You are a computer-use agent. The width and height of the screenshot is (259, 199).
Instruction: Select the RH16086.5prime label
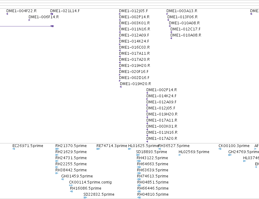click(x=86, y=188)
